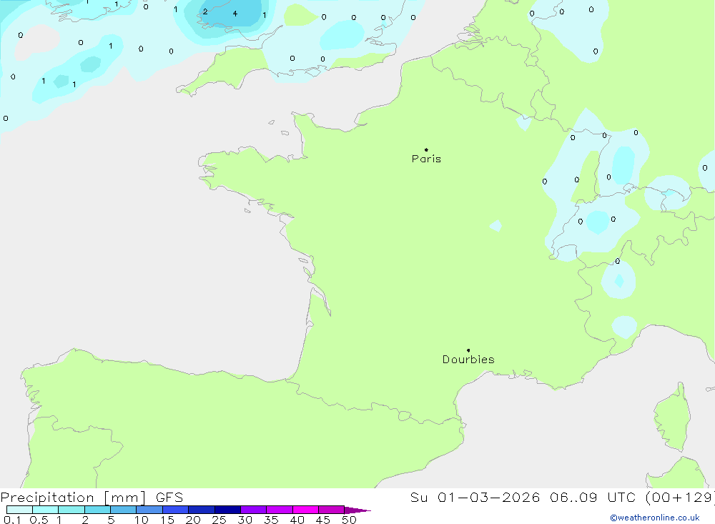The height and width of the screenshot is (524, 715).
Task: Click the forecast offset (00+129) text
Action: tap(680, 498)
